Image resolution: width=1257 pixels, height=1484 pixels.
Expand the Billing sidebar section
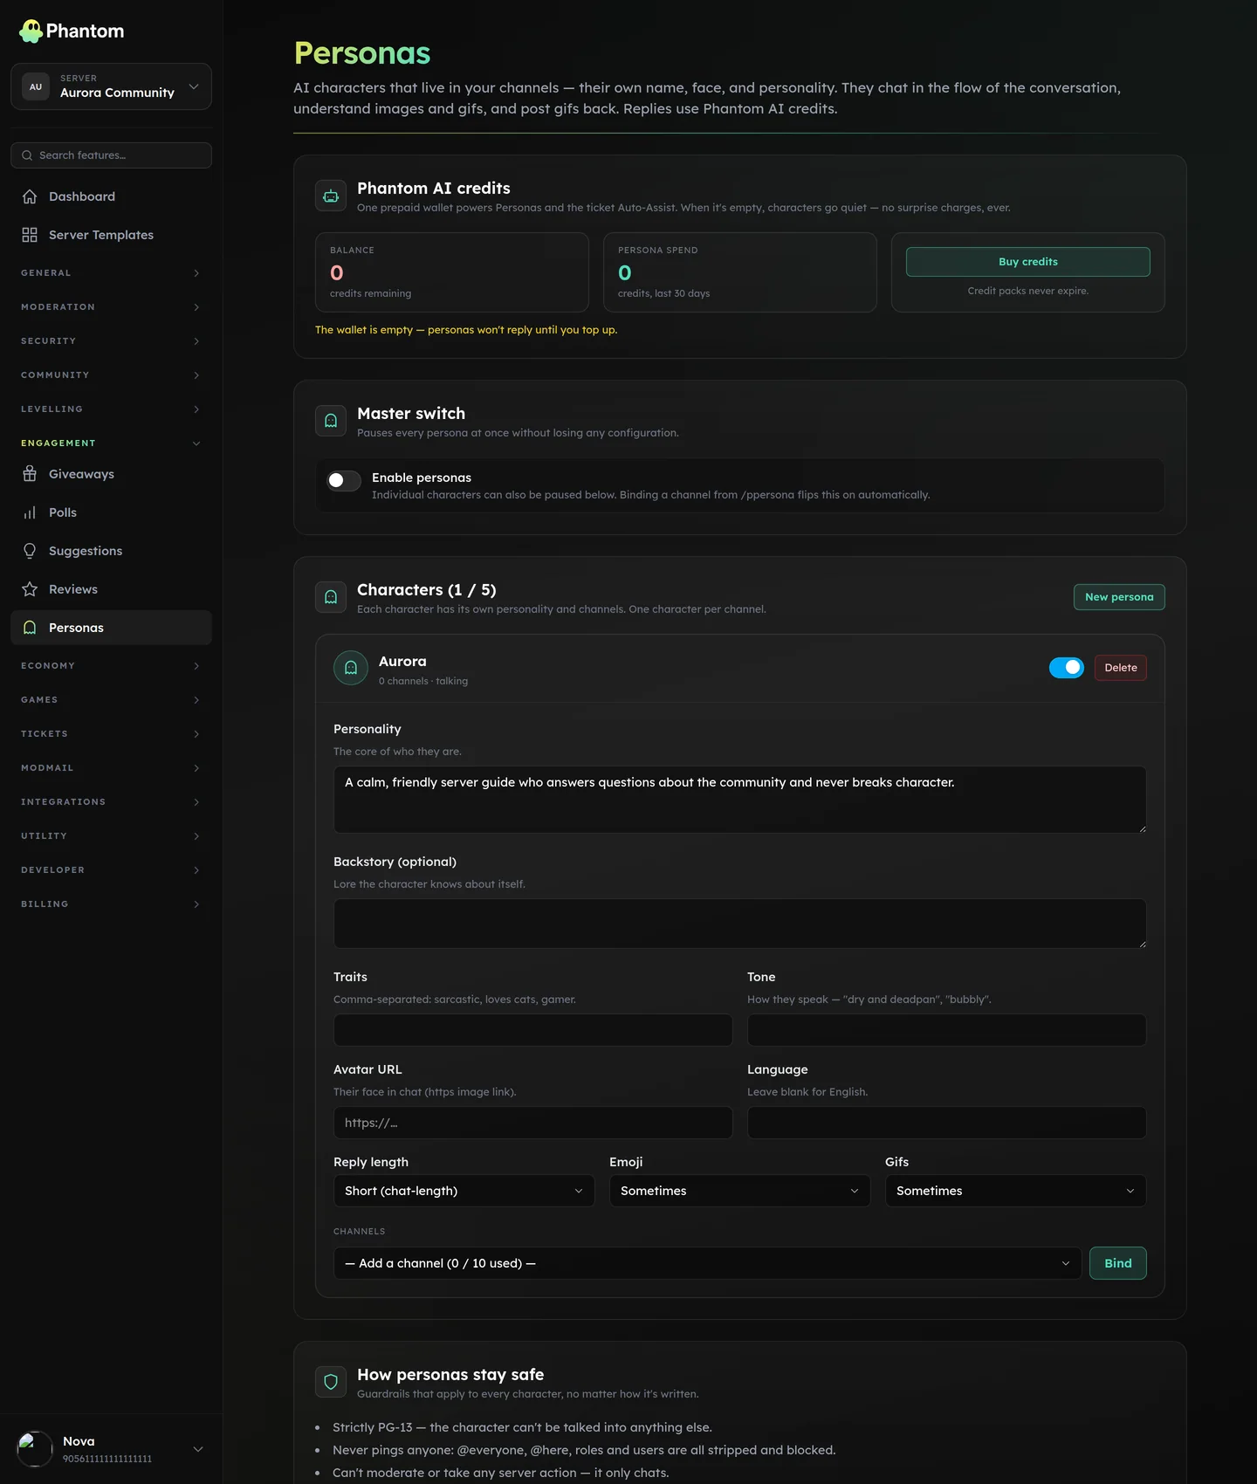pos(111,904)
